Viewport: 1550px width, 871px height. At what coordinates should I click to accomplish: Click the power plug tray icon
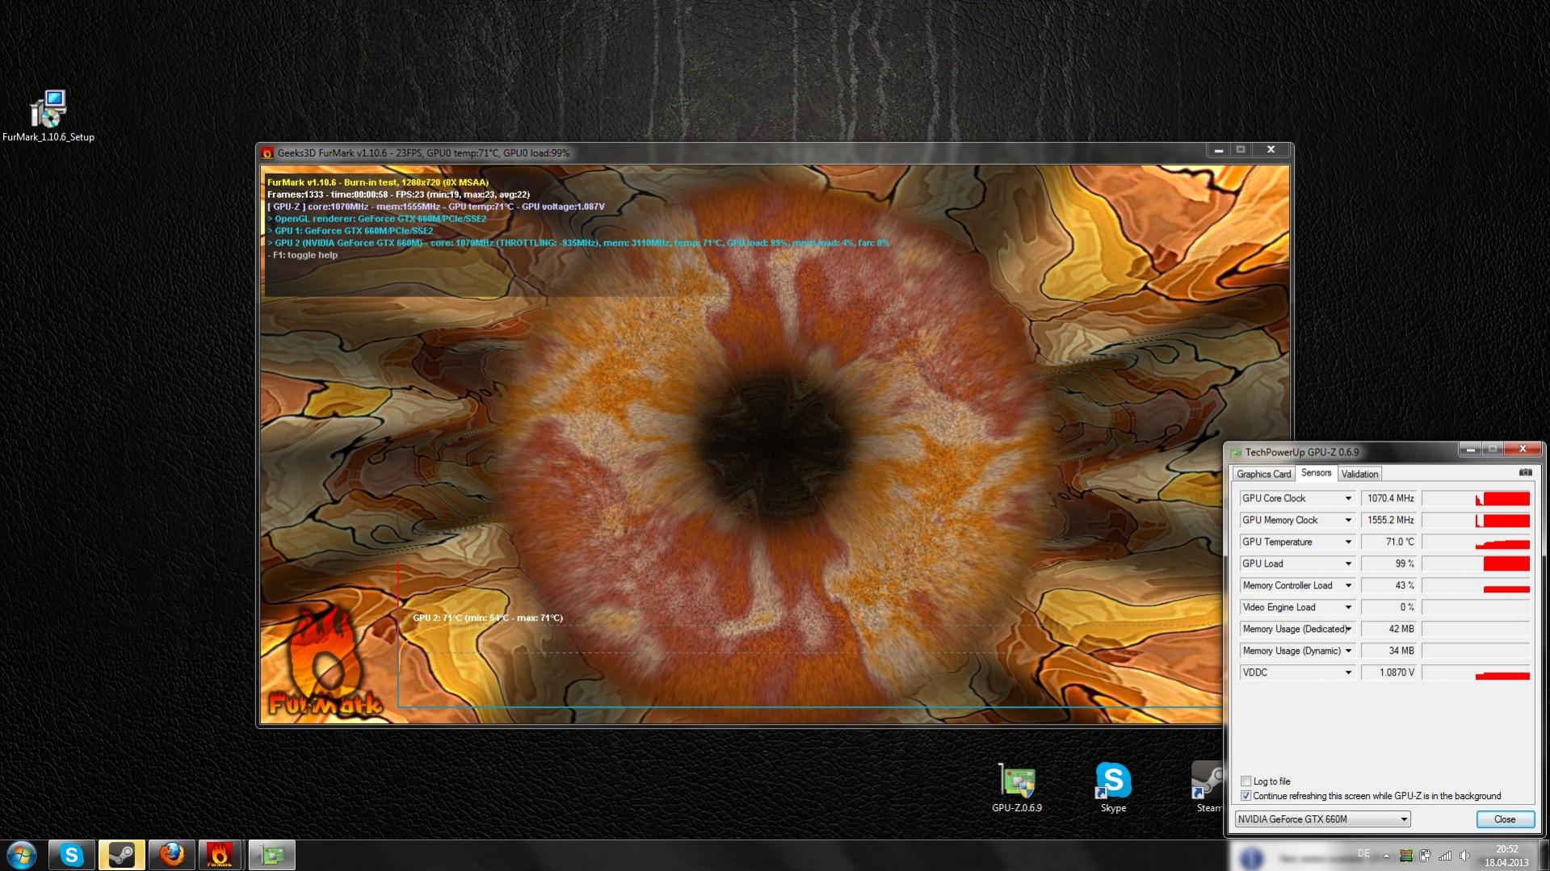pos(1425,856)
